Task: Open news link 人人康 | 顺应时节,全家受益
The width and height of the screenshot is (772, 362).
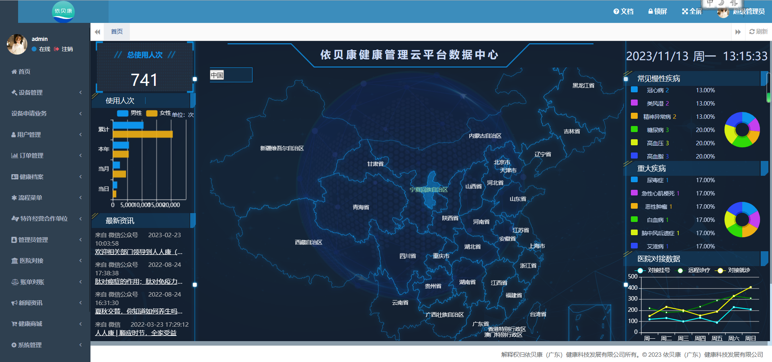Action: point(136,333)
